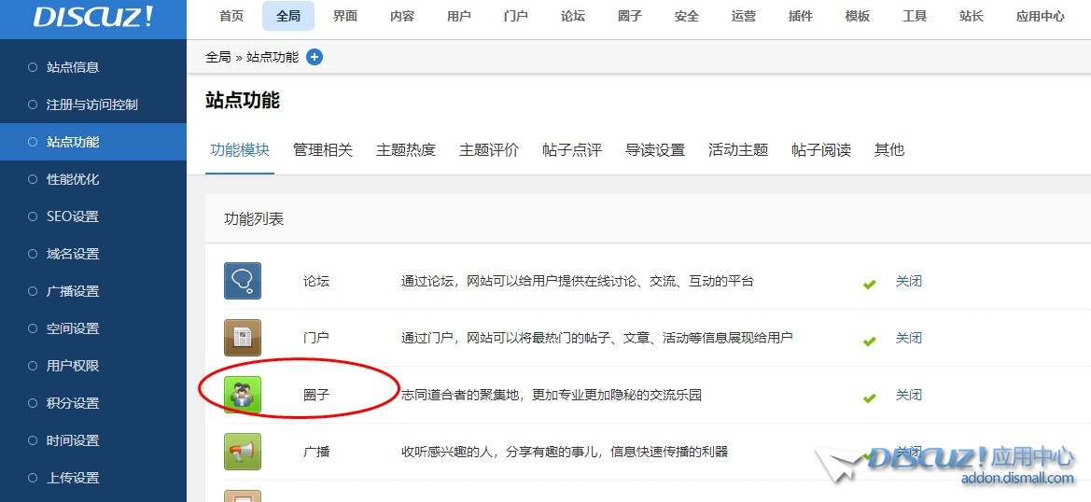The width and height of the screenshot is (1091, 502).
Task: Click the 广播 megaphone module icon
Action: (x=243, y=452)
